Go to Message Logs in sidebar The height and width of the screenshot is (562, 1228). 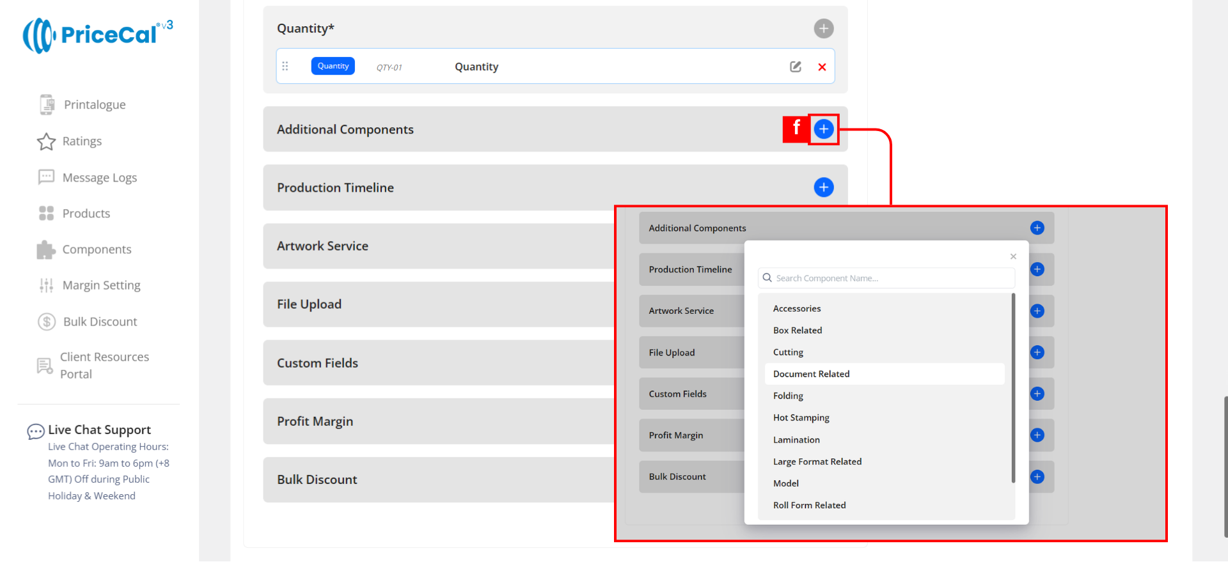[99, 178]
